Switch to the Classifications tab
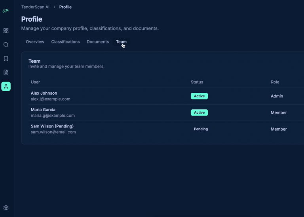Viewport: 304px width, 217px height. click(x=66, y=42)
